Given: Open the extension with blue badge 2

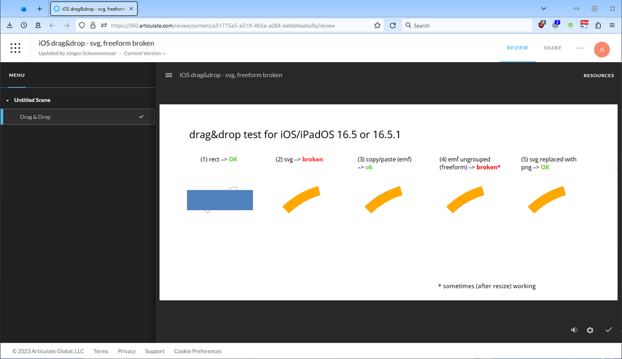Looking at the screenshot, I should click(x=556, y=25).
